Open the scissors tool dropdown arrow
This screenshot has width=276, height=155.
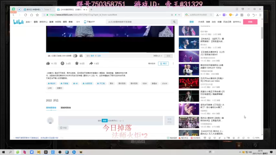(x=220, y=15)
